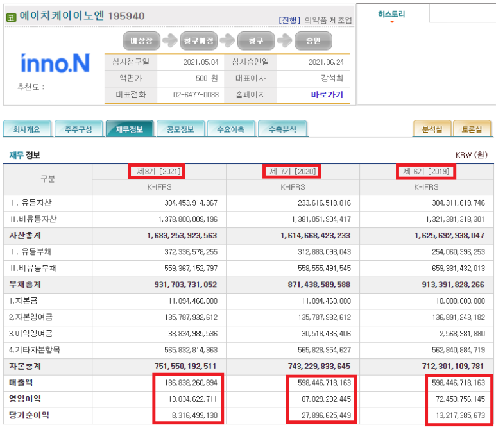Click the 비유동자산 row label
The image size is (496, 430).
pyautogui.click(x=33, y=219)
